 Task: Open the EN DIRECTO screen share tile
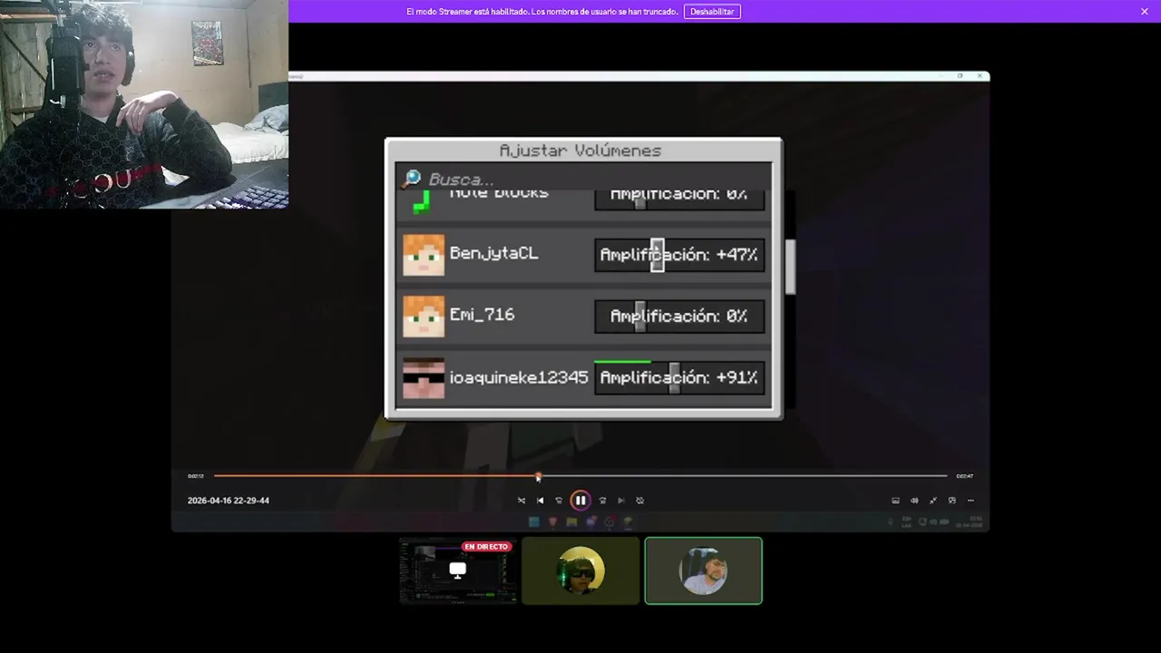click(458, 570)
